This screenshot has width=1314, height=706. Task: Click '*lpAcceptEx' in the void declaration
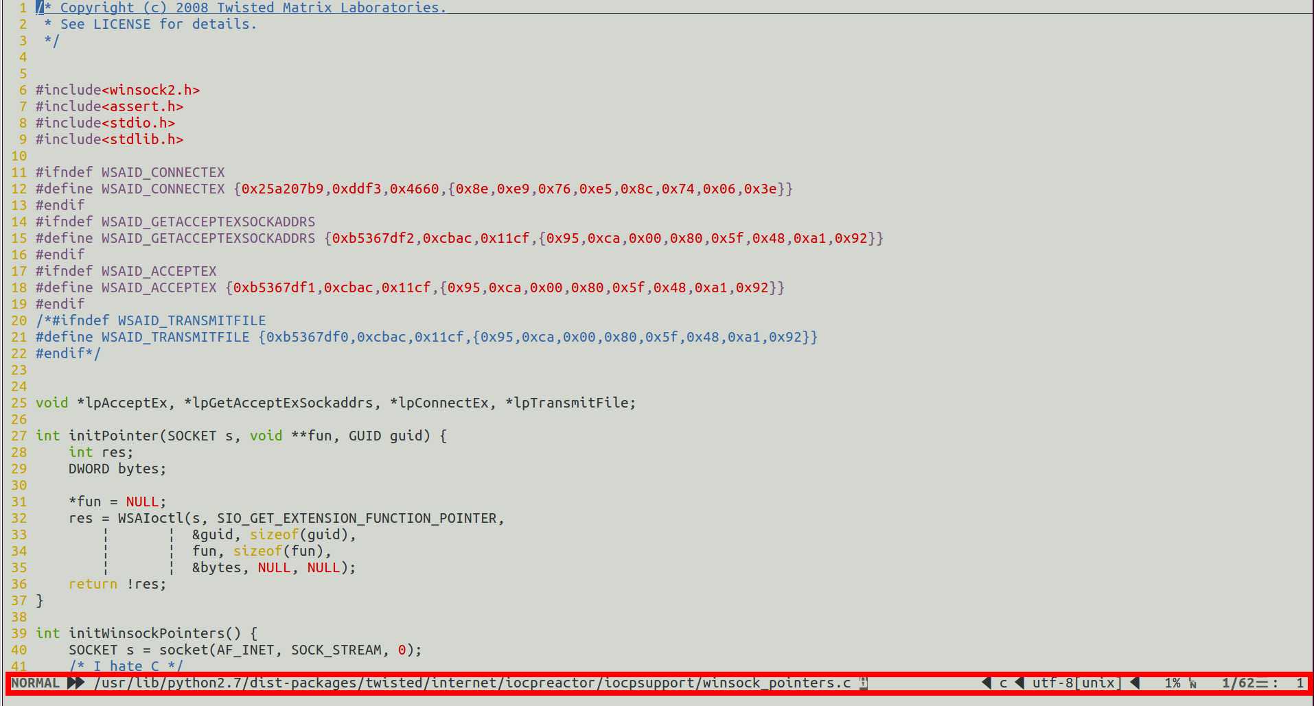122,403
